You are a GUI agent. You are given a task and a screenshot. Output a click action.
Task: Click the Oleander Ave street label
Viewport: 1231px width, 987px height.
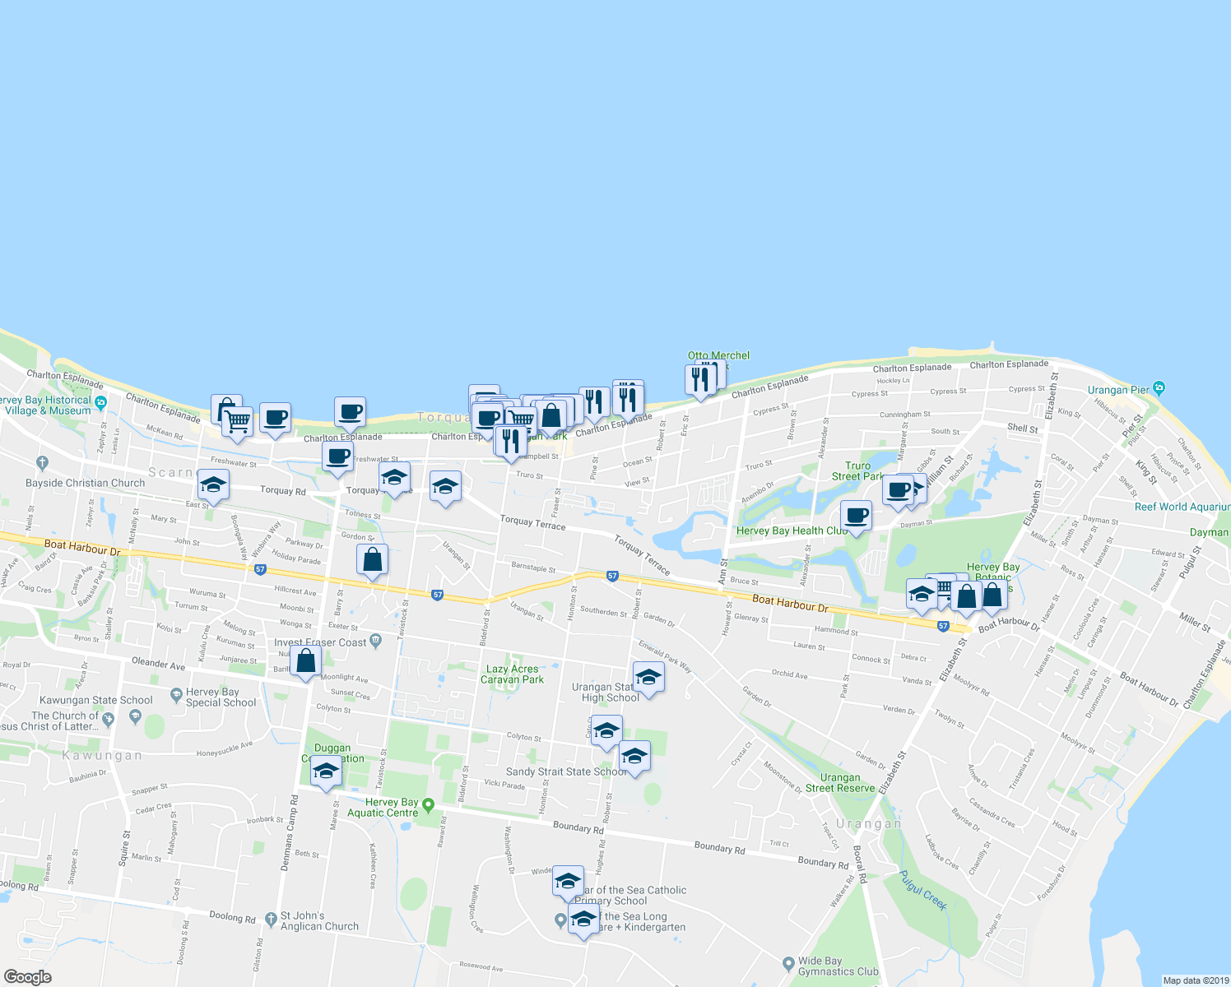point(159,664)
